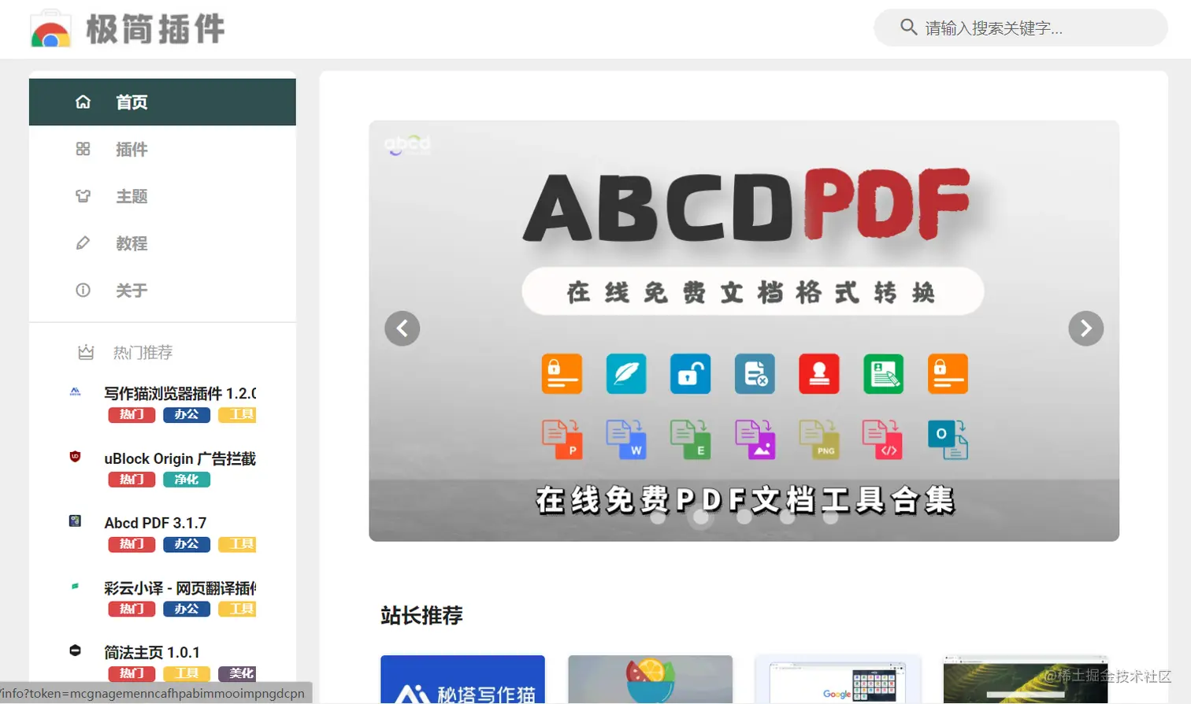Screen dimensions: 1191x704
Task: Open 写作猫浏览器插件 1.2 entry
Action: [180, 393]
